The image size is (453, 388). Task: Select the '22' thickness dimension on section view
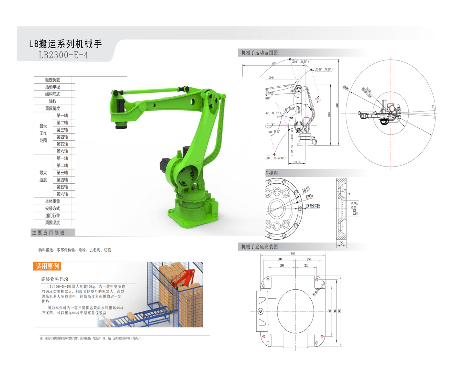pos(341,243)
